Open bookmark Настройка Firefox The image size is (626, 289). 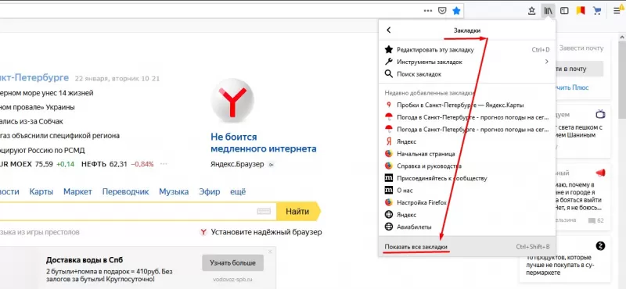click(x=466, y=202)
